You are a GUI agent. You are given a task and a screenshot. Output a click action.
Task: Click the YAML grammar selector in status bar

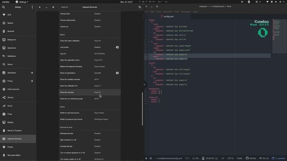[239, 158]
